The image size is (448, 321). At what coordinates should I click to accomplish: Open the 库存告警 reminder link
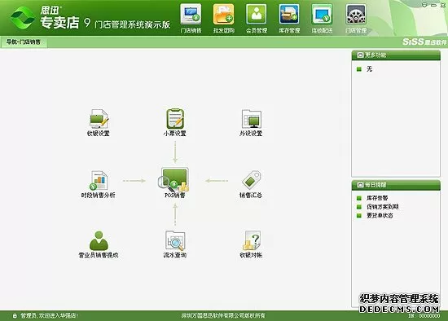click(377, 198)
